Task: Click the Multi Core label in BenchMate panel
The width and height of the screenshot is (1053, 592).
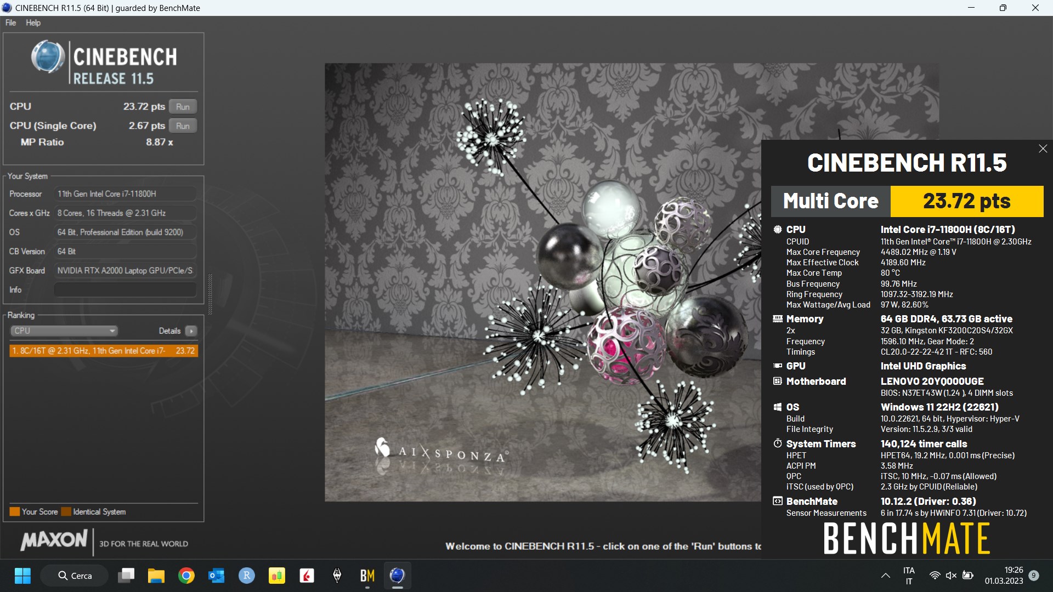Action: pyautogui.click(x=830, y=201)
